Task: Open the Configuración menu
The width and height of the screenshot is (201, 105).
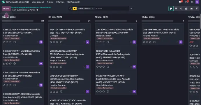Action: [74, 2]
